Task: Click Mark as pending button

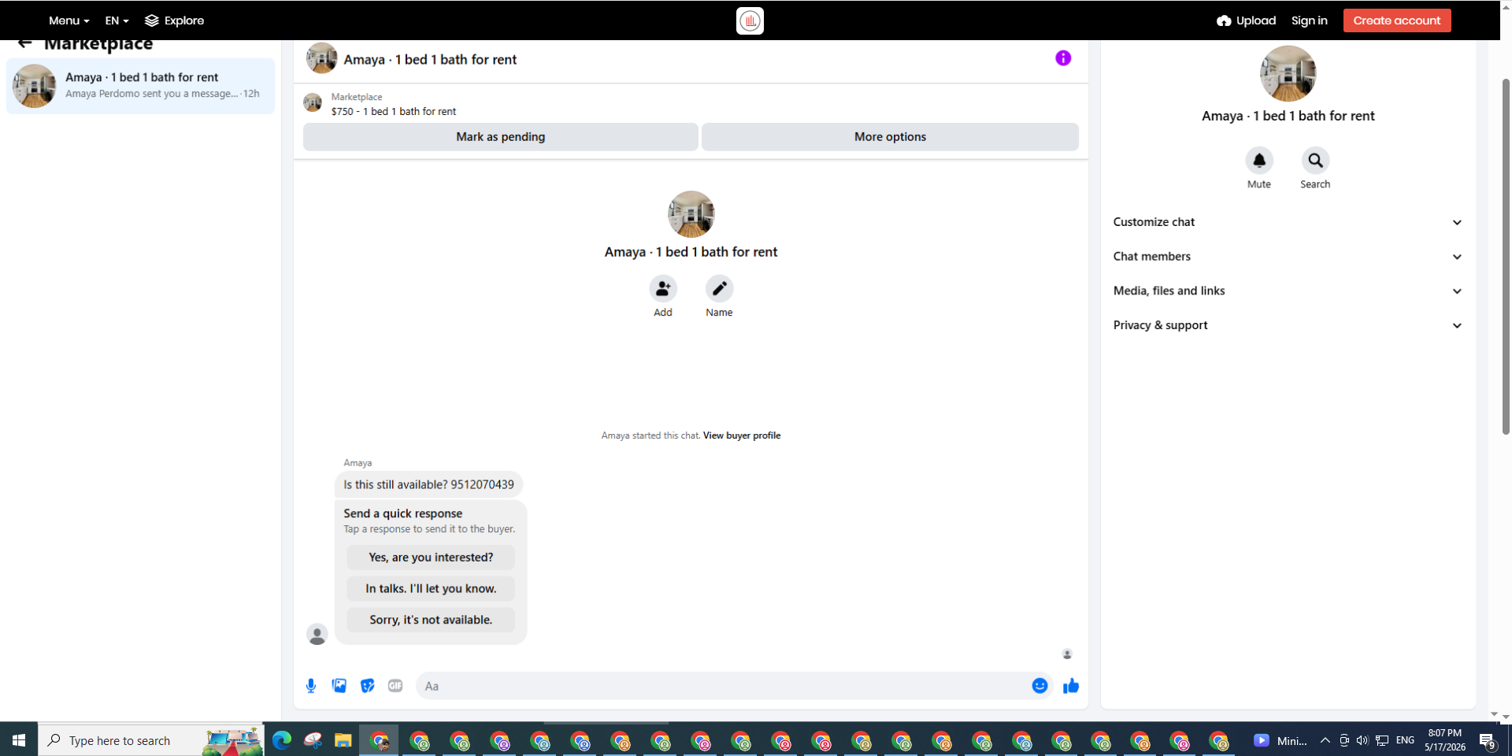Action: coord(501,137)
